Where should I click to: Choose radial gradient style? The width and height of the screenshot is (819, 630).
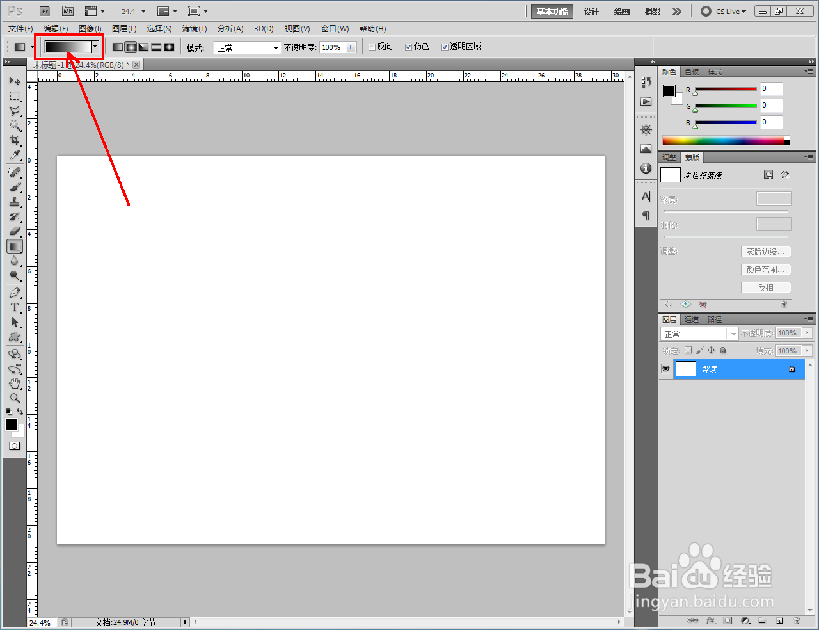tap(131, 47)
